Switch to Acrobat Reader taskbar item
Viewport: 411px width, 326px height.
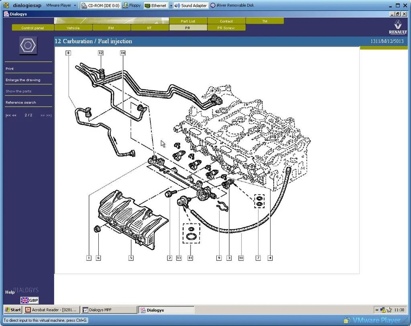click(x=51, y=310)
